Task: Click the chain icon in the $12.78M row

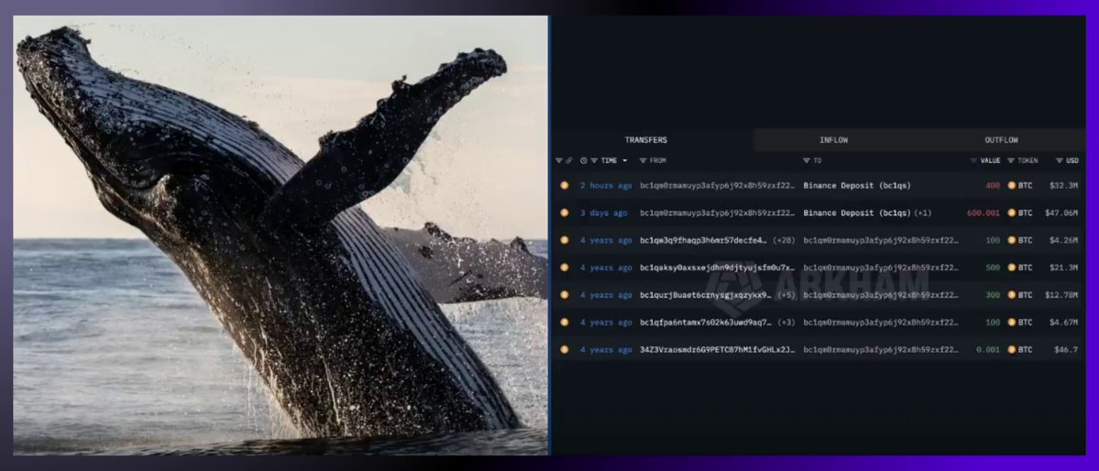Action: pos(565,295)
